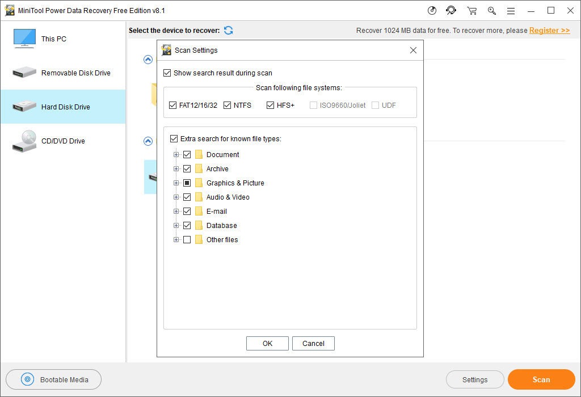Collapse the upper device section chevron

tap(148, 59)
